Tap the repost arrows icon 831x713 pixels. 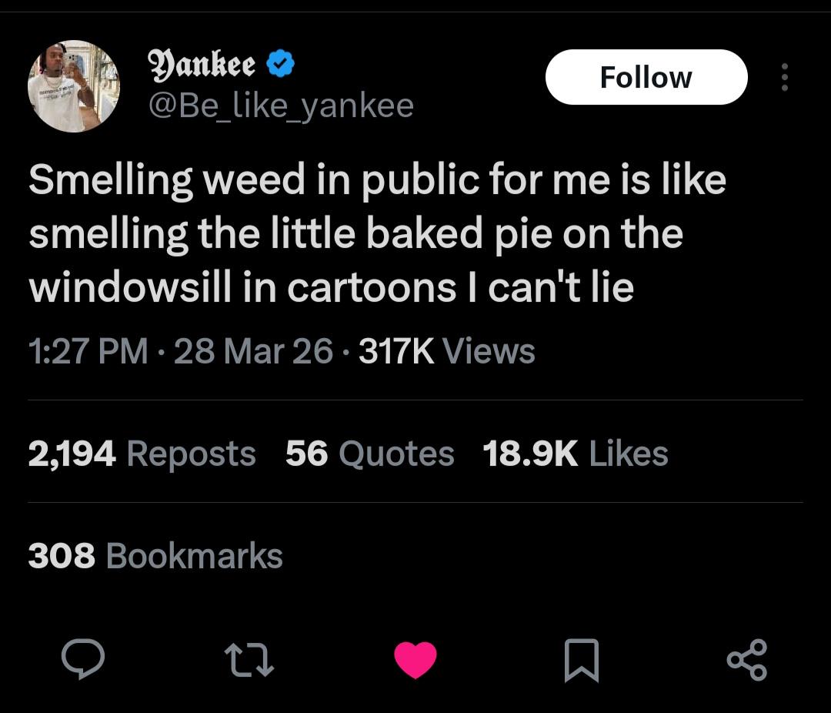249,661
